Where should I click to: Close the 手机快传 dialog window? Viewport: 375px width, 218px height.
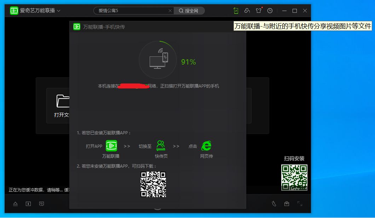[x=241, y=27]
